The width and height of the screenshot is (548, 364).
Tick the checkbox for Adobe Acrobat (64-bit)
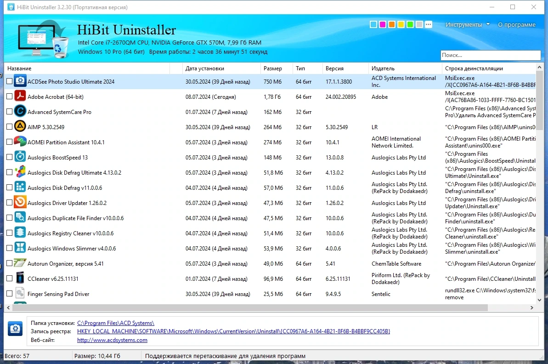(x=10, y=96)
